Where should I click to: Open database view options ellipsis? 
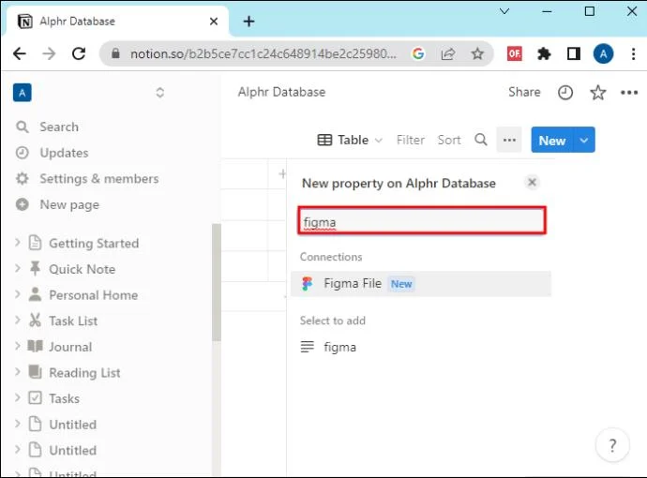coord(509,140)
